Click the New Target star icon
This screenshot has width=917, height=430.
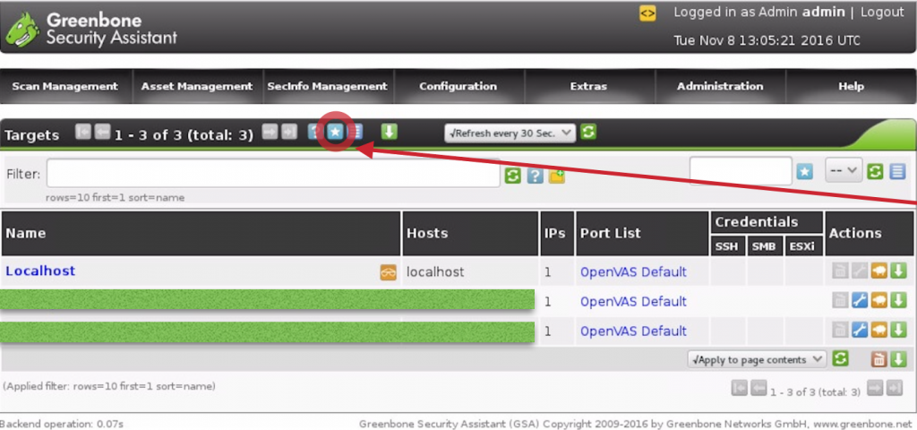point(335,133)
